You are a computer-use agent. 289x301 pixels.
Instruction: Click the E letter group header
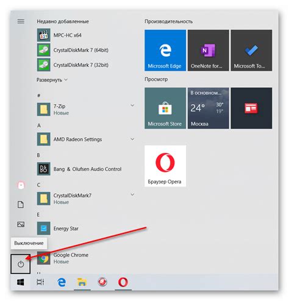pyautogui.click(x=38, y=214)
